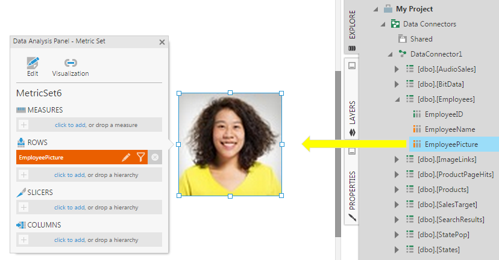This screenshot has height=260, width=499.
Task: Open filter for EmployeePicture row
Action: tap(140, 157)
